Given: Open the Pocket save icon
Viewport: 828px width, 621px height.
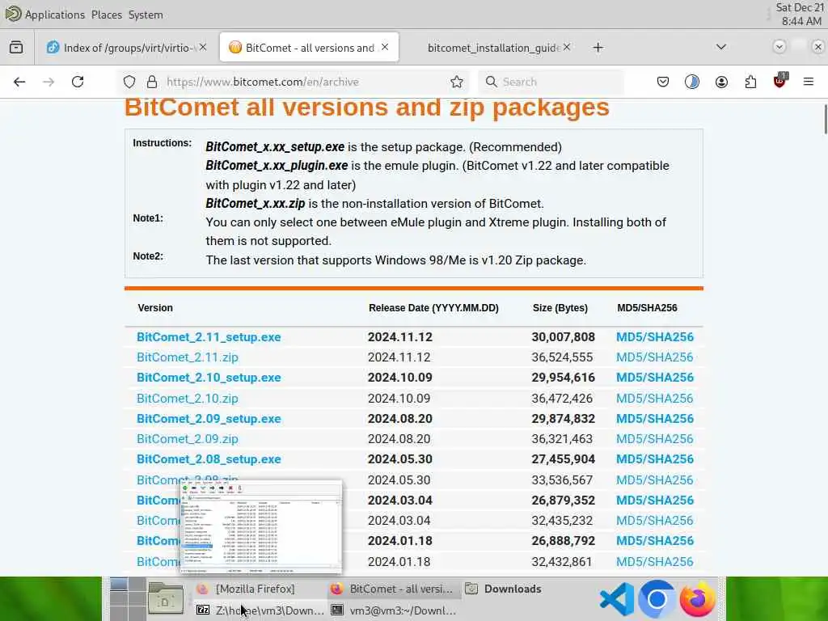Looking at the screenshot, I should tap(663, 82).
